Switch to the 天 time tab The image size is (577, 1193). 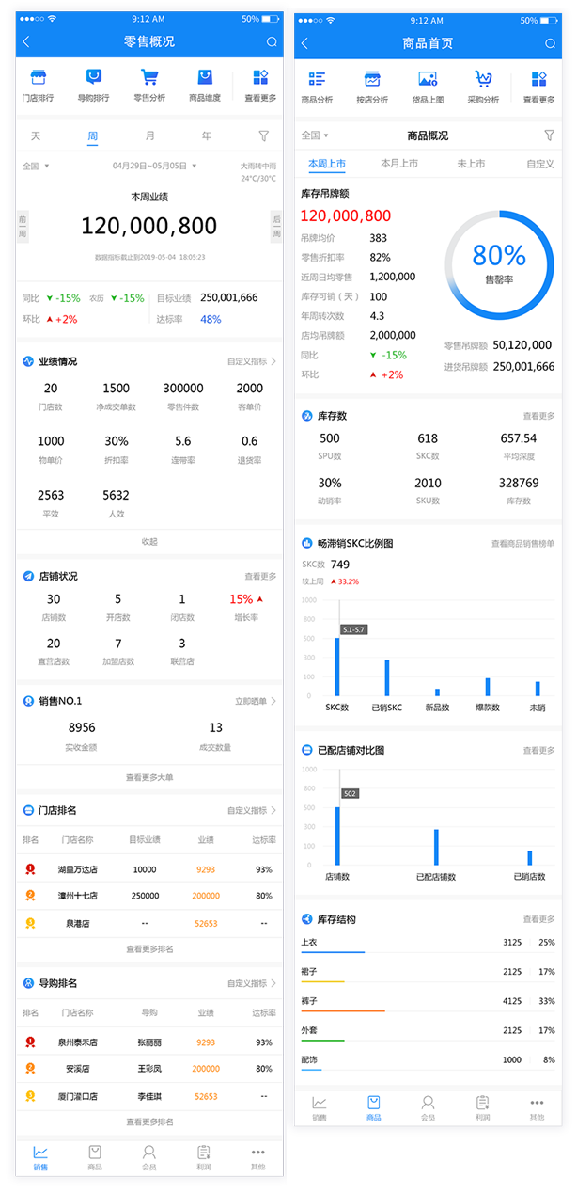[x=36, y=136]
